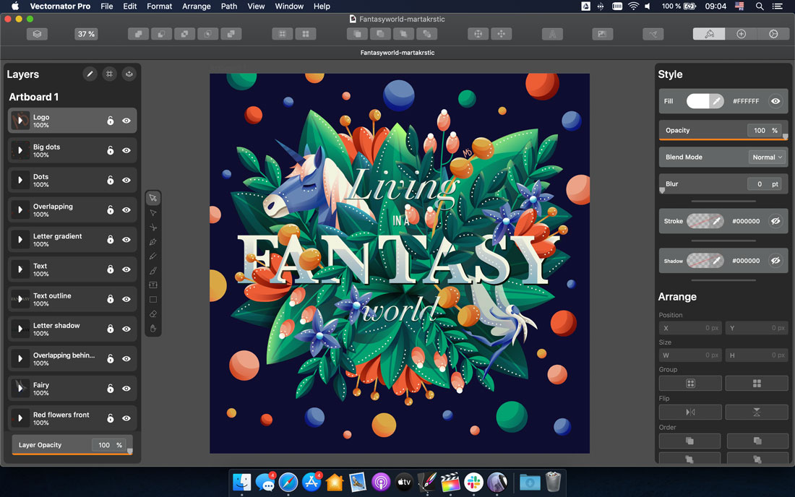Viewport: 795px width, 497px height.
Task: Choose the Text tool
Action: pos(152,285)
